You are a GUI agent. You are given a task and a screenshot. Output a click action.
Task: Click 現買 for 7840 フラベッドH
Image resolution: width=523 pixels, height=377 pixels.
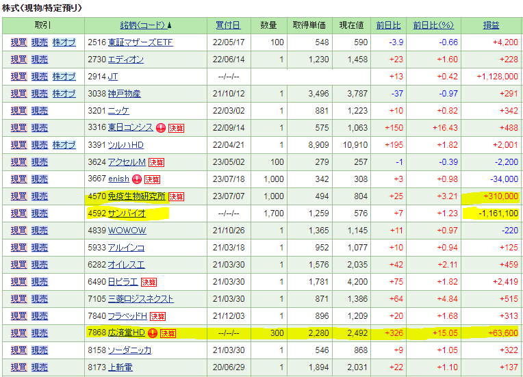click(x=18, y=316)
